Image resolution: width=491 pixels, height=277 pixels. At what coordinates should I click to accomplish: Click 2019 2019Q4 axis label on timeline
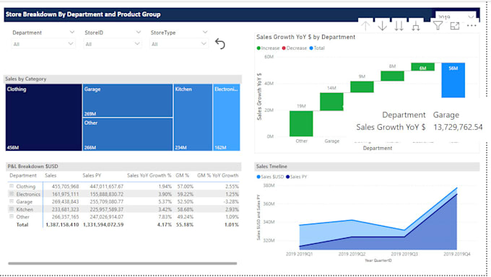[x=457, y=254]
